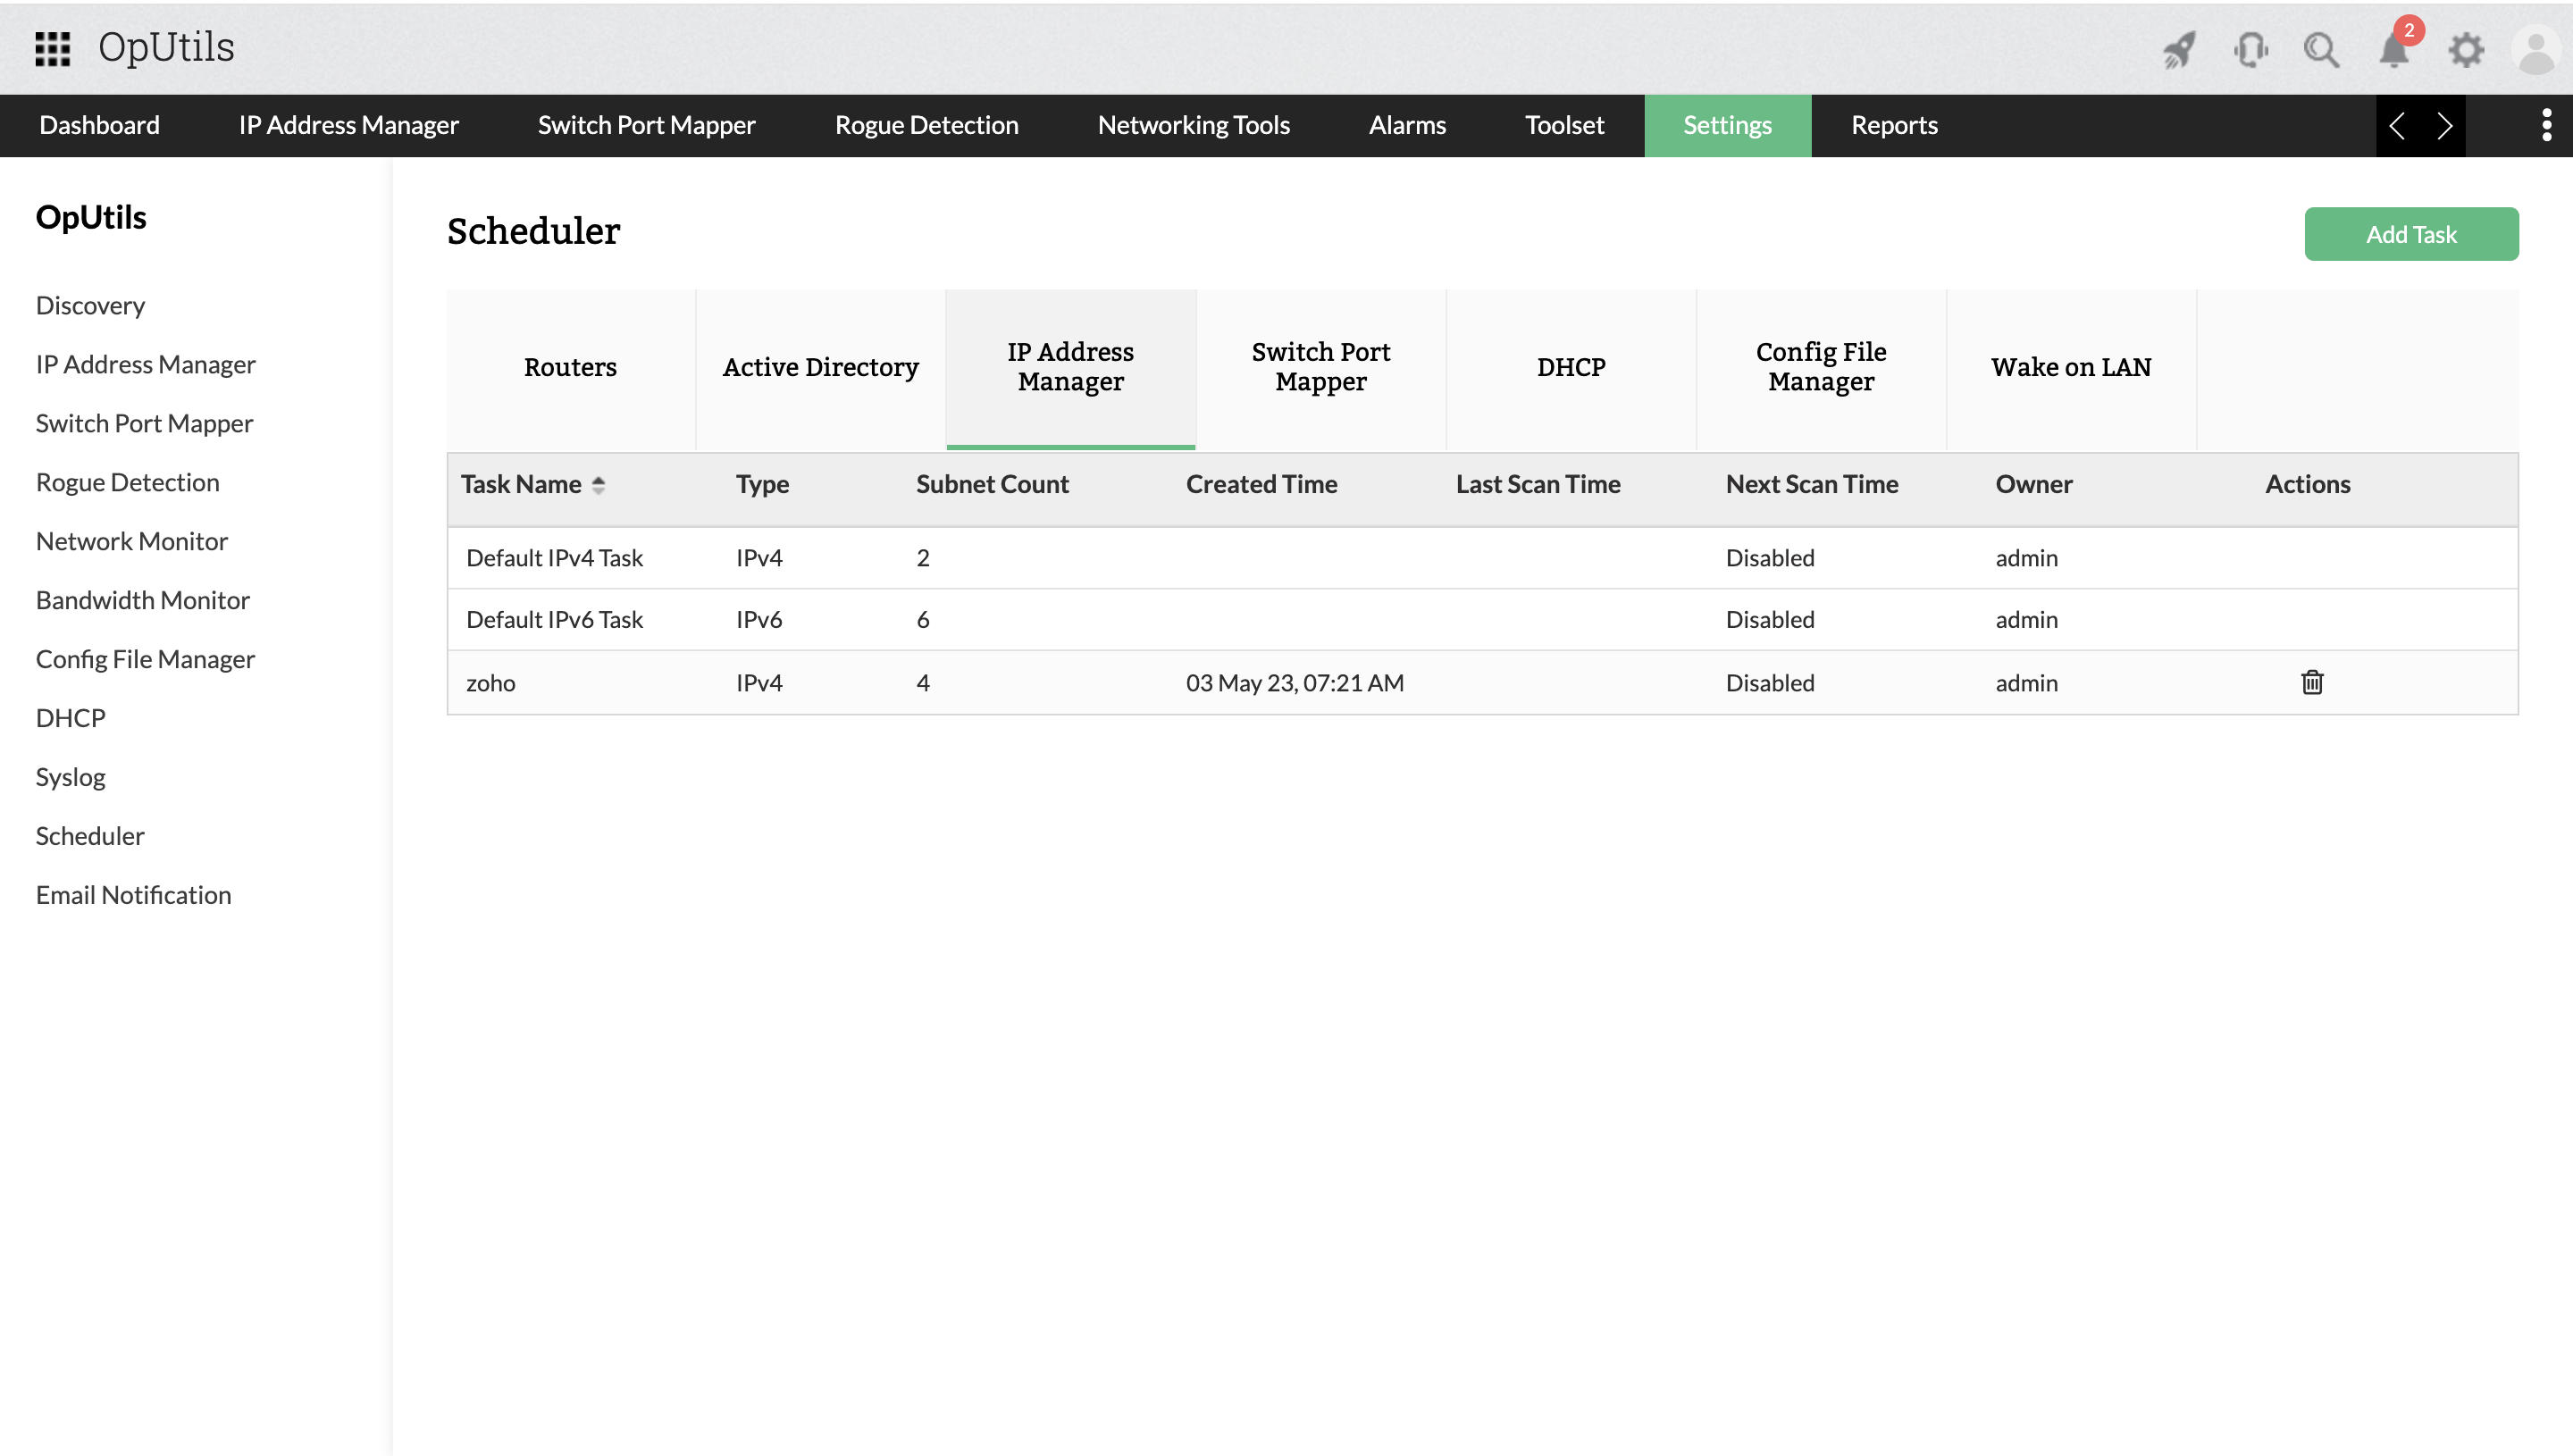Screen dimensions: 2573x1456
Task: Go to Reports in top navigation
Action: coord(1893,125)
